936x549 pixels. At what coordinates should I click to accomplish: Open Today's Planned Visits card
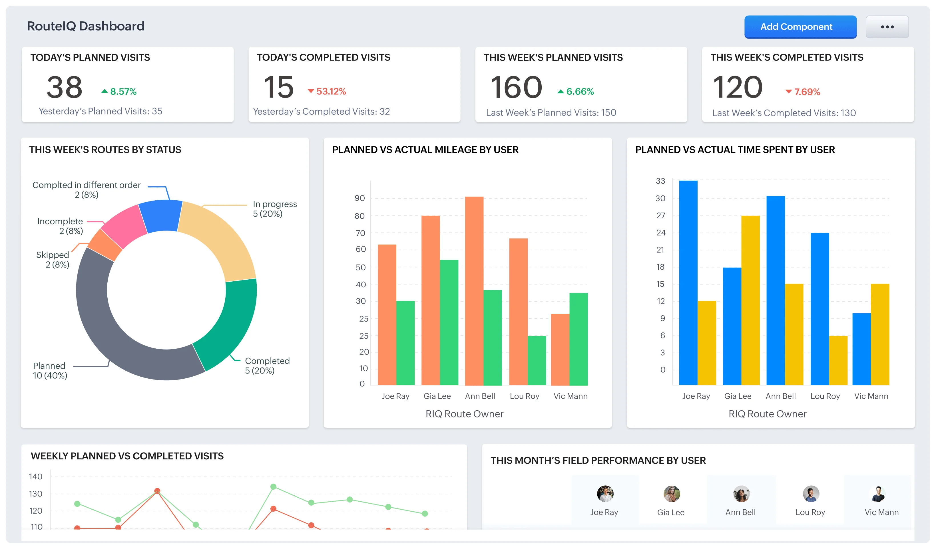(127, 84)
